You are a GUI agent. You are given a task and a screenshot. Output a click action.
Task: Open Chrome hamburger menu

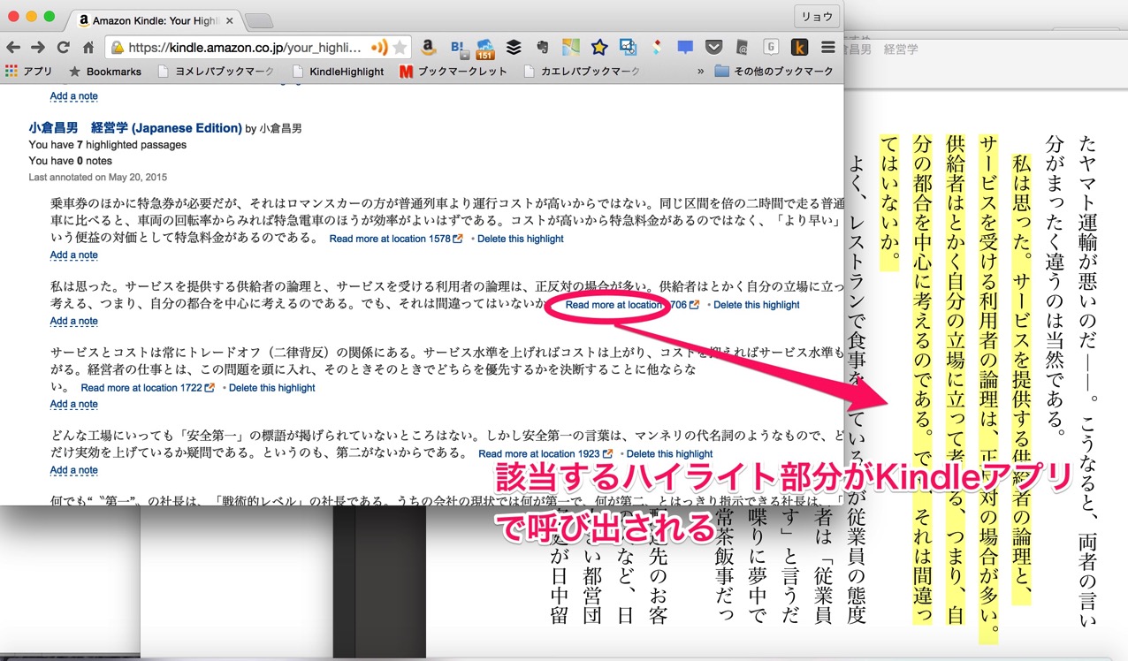tap(828, 48)
